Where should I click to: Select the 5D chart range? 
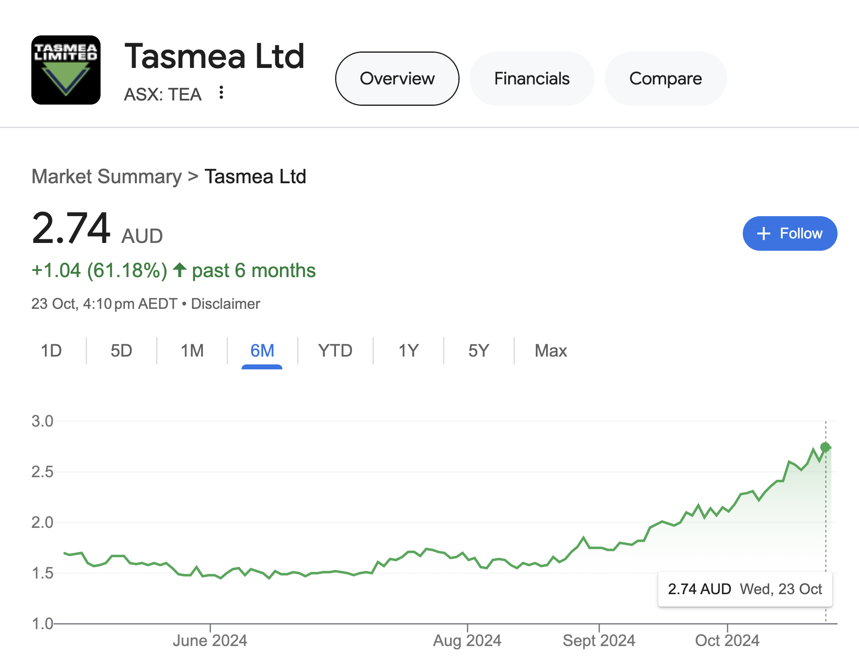click(x=121, y=351)
